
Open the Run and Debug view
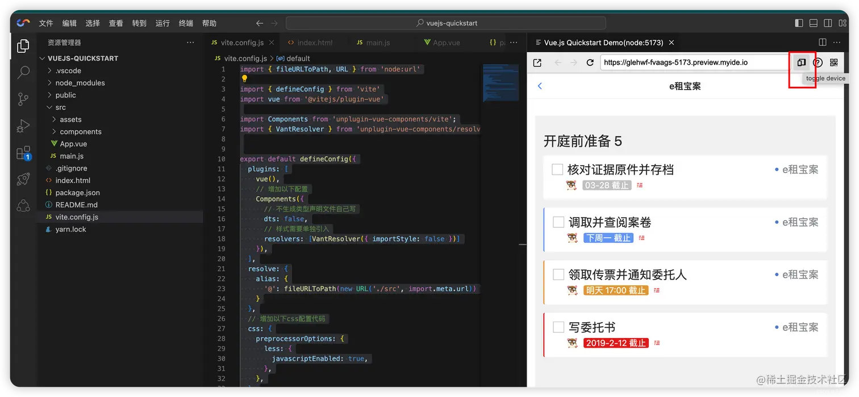(23, 126)
